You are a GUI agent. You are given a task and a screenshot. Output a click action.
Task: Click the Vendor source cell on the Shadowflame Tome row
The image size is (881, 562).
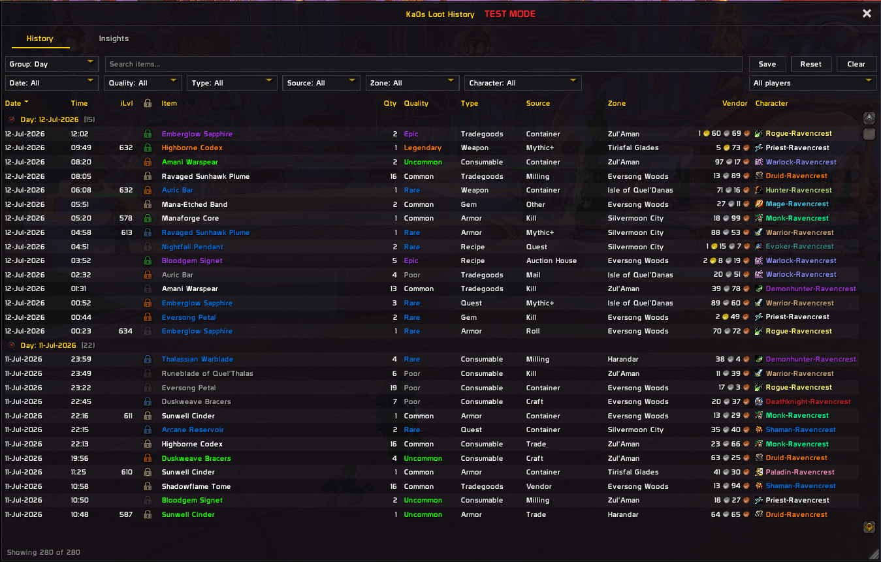(x=539, y=486)
